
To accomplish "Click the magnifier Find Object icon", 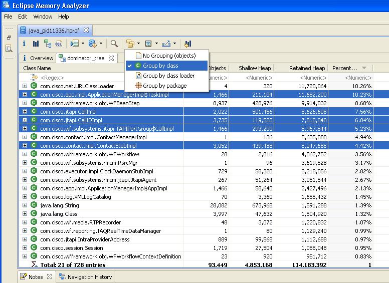I will [114, 44].
